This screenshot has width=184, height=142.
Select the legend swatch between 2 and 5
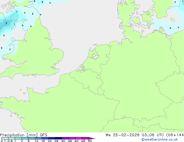pos(25,138)
